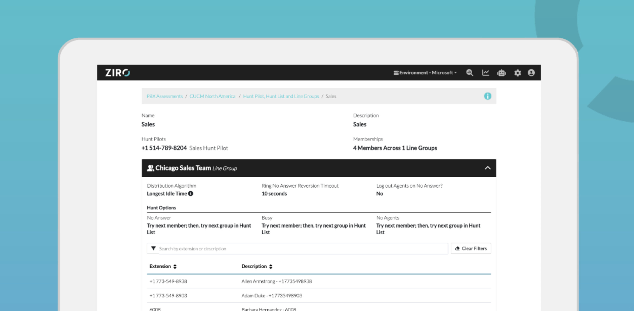634x311 pixels.
Task: Open the analytics chart icon
Action: click(485, 73)
